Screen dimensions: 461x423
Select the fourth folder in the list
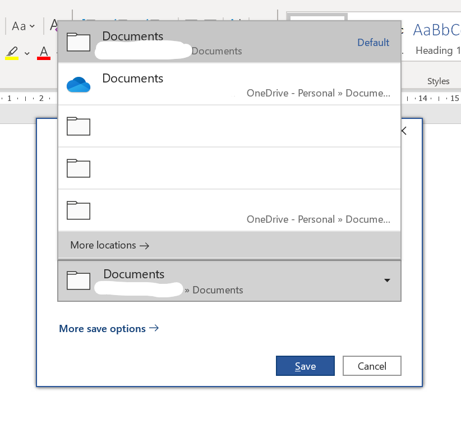[229, 168]
